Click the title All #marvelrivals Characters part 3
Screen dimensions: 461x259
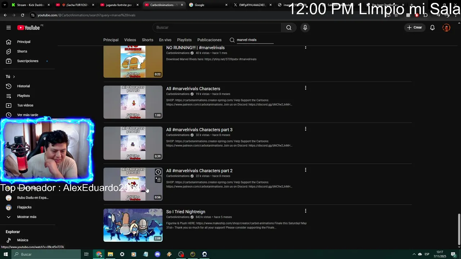point(199,130)
